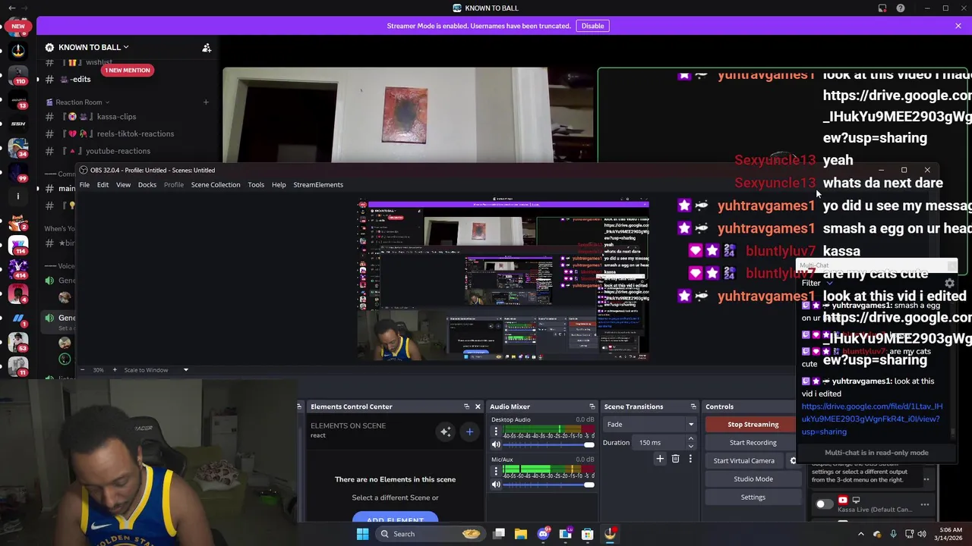Open the OBS Edit menu

[103, 184]
